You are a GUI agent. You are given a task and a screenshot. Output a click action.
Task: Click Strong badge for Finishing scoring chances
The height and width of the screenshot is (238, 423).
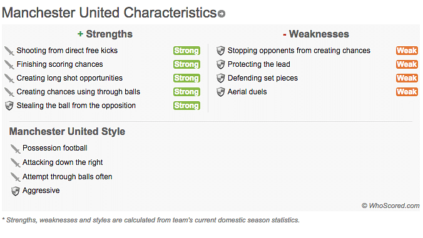[186, 64]
